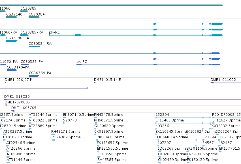Viewport: 241px width, 164px height.
Task: Click the EK160129.5prime EST
Action: [188, 163]
